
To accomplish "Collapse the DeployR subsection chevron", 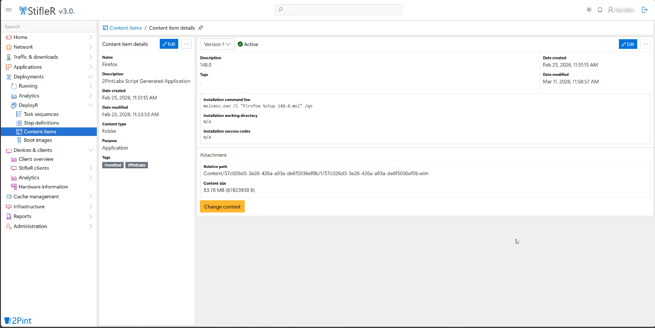I will 90,105.
